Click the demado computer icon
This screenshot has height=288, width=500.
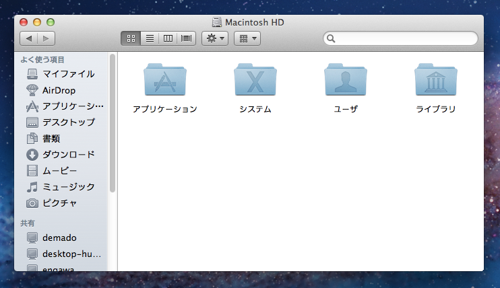(x=32, y=238)
